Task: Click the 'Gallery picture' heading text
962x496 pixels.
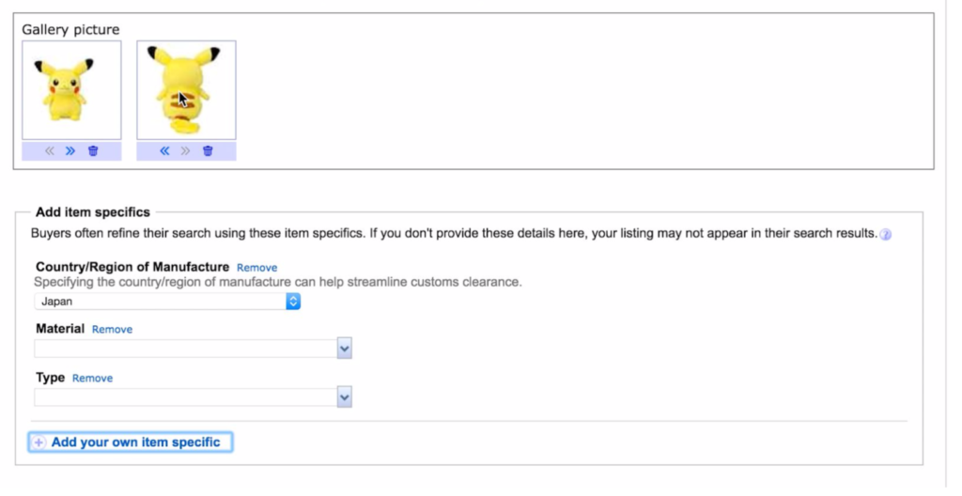Action: click(70, 29)
